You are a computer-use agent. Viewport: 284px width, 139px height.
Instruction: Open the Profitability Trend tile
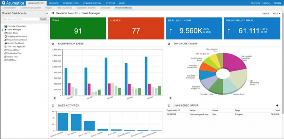coord(252,28)
